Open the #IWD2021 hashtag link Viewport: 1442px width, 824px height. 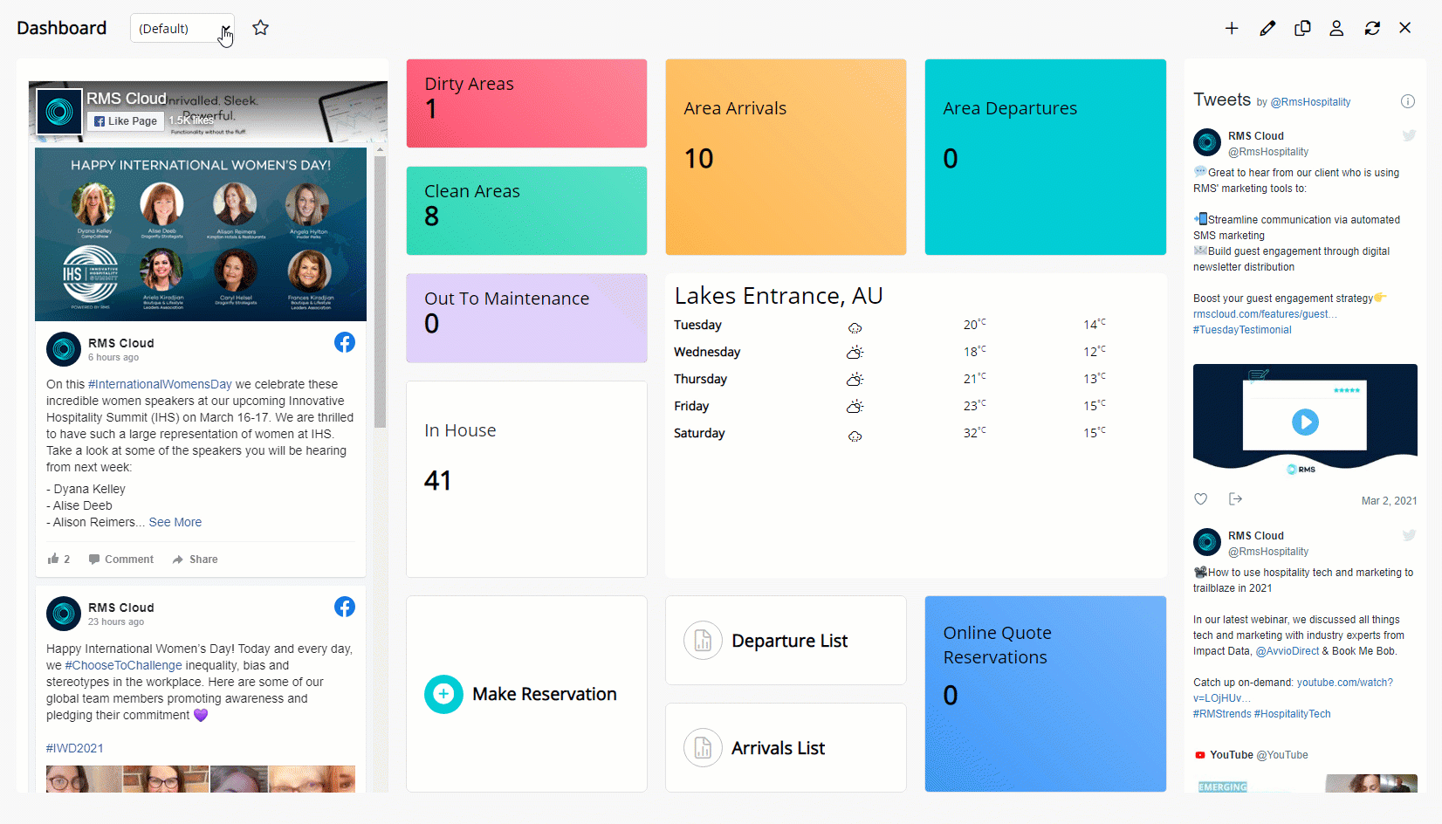74,748
